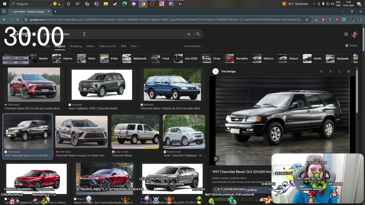
Task: Open Revista Carro Trailblazer thumbnail
Action: [x=184, y=132]
